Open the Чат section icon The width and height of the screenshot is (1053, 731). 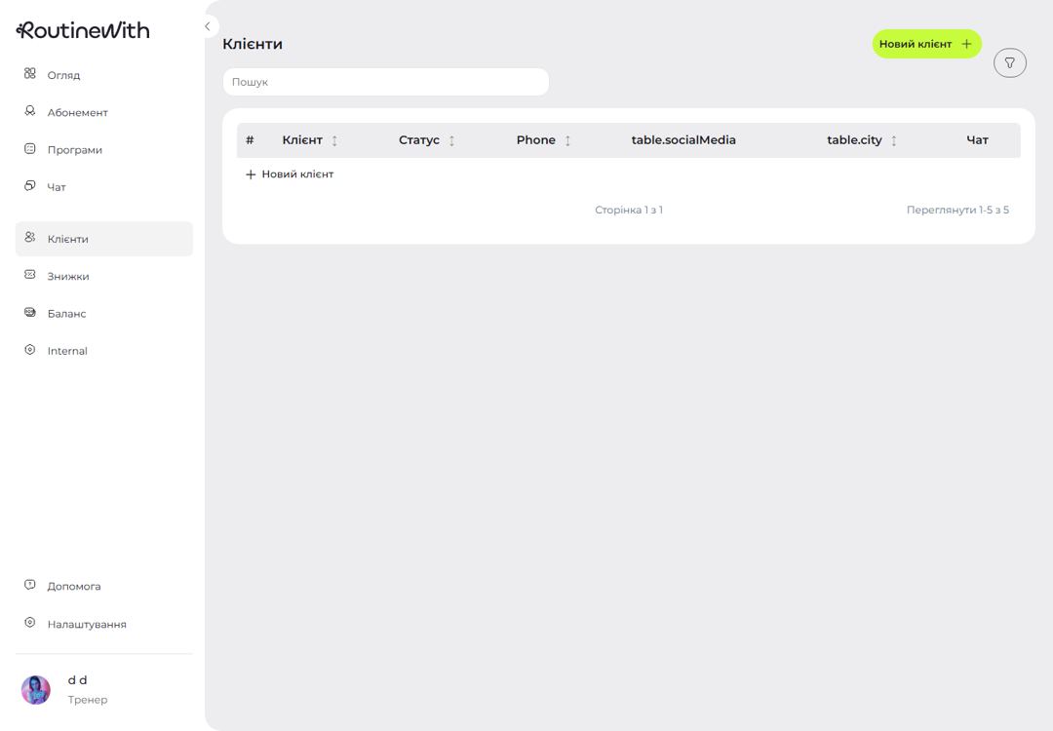click(x=30, y=185)
